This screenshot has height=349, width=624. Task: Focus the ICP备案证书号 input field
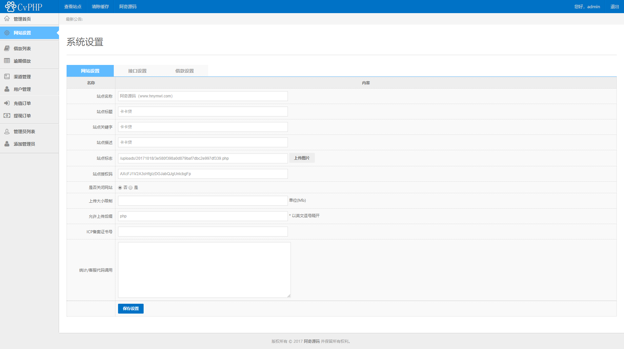tap(203, 232)
